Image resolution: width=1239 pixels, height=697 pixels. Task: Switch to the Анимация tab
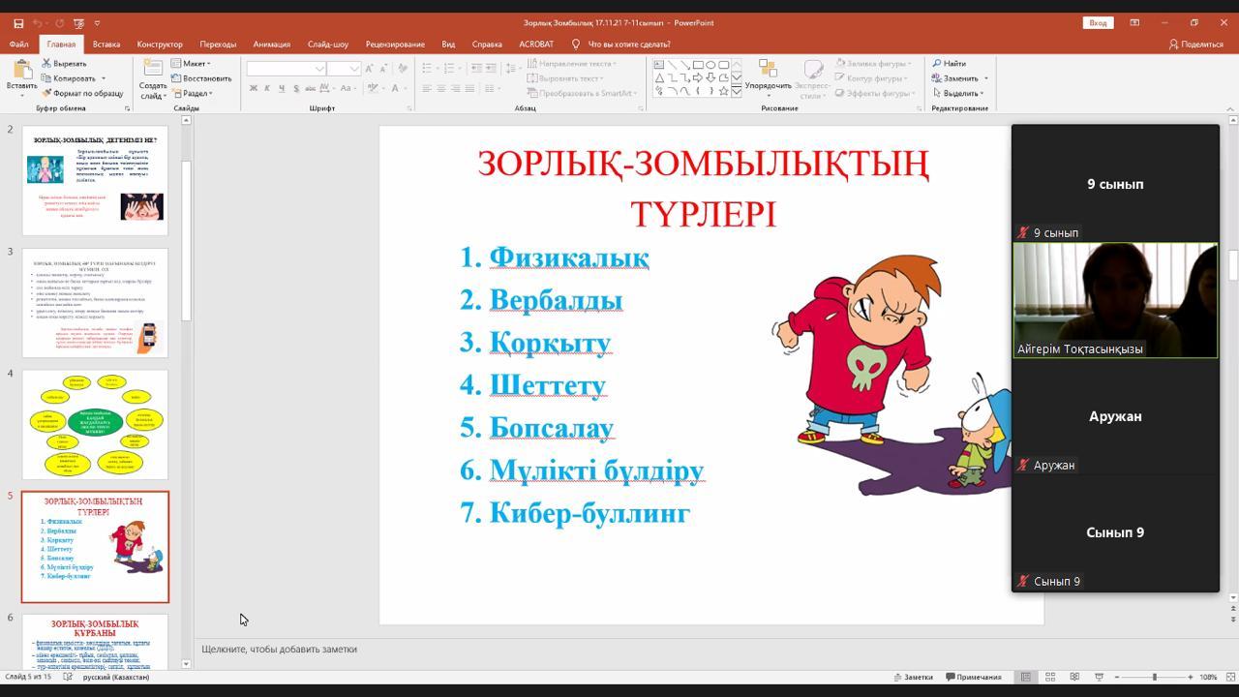coord(271,44)
